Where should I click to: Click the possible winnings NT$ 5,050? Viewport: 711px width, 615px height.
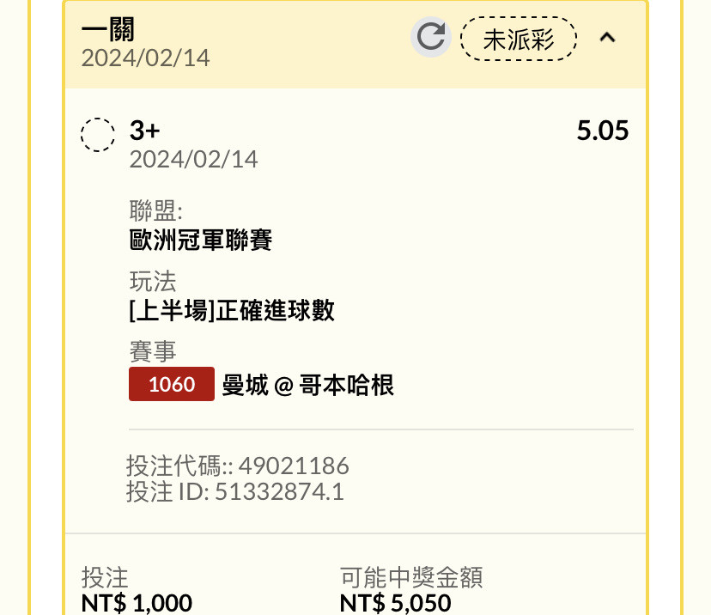[395, 603]
